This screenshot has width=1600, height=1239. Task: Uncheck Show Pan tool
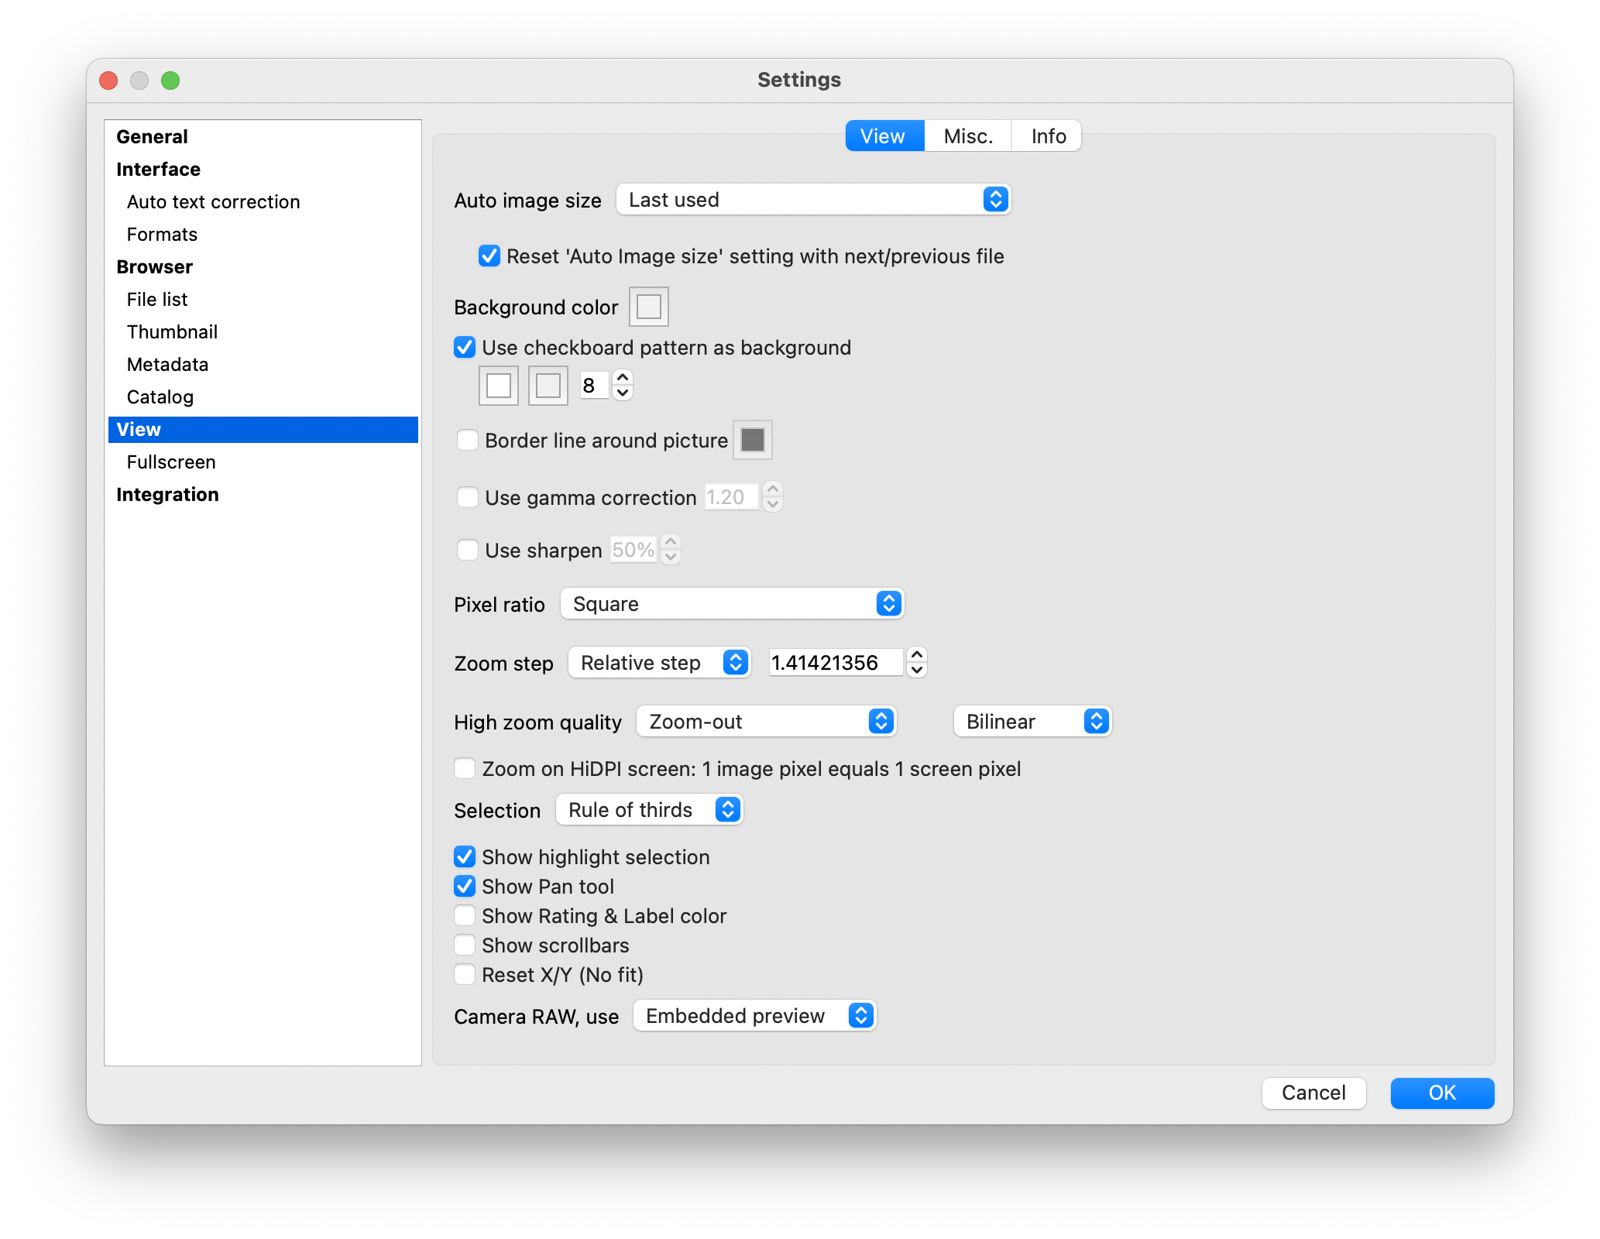pos(465,886)
